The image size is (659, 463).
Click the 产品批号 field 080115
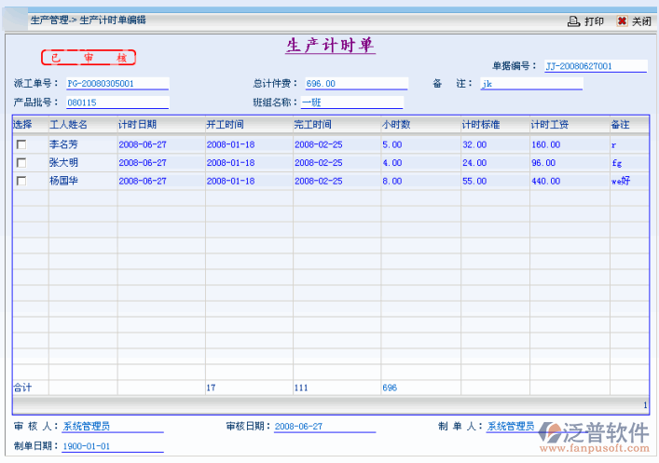pyautogui.click(x=117, y=102)
